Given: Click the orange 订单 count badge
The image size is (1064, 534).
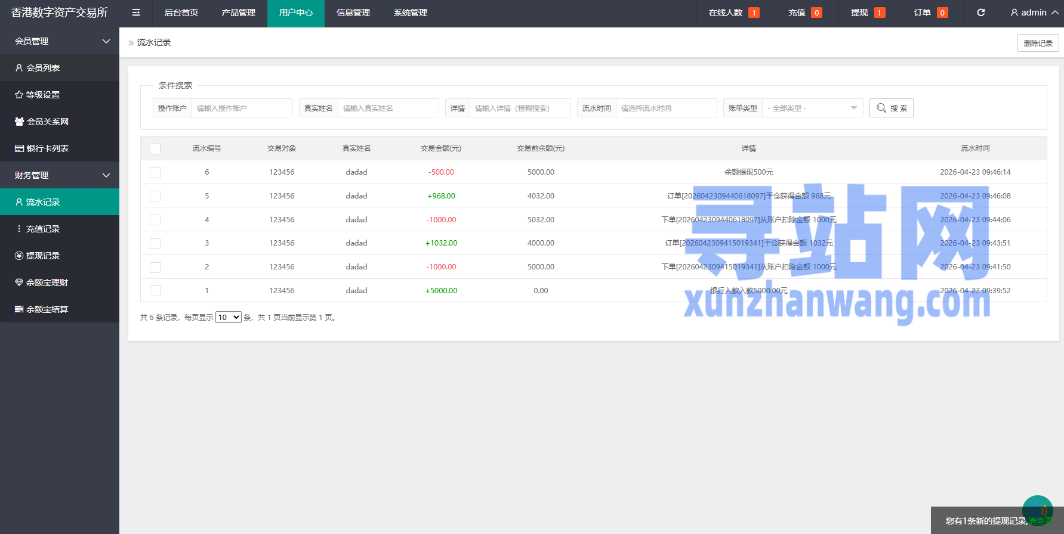Looking at the screenshot, I should (x=942, y=13).
